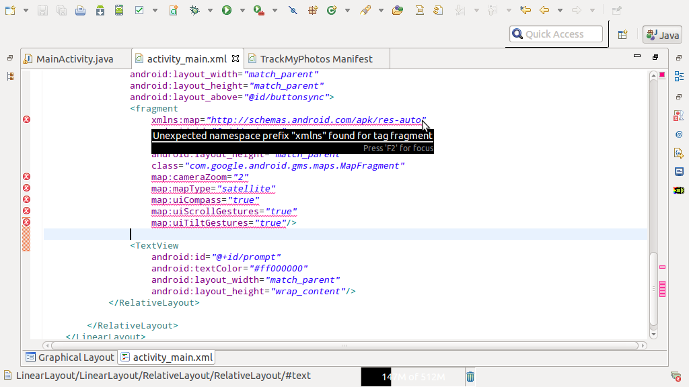Click the horizontal editor scrollbar
Screen dimensions: 689x387
pyautogui.click(x=344, y=346)
